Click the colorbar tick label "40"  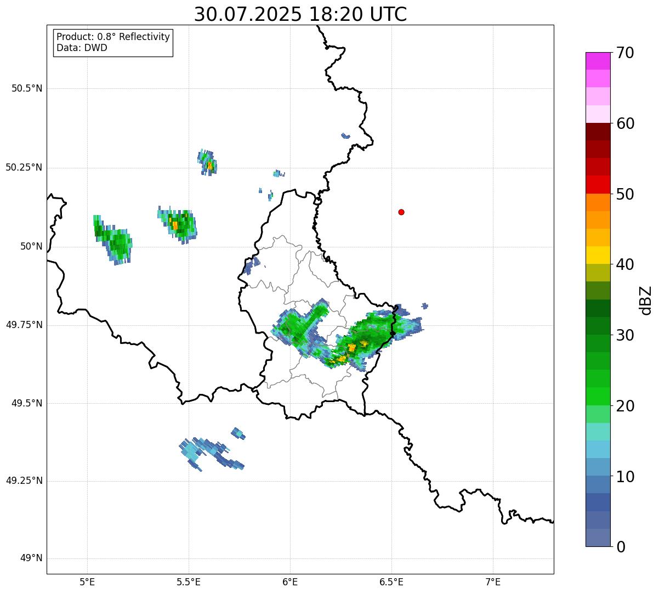624,264
